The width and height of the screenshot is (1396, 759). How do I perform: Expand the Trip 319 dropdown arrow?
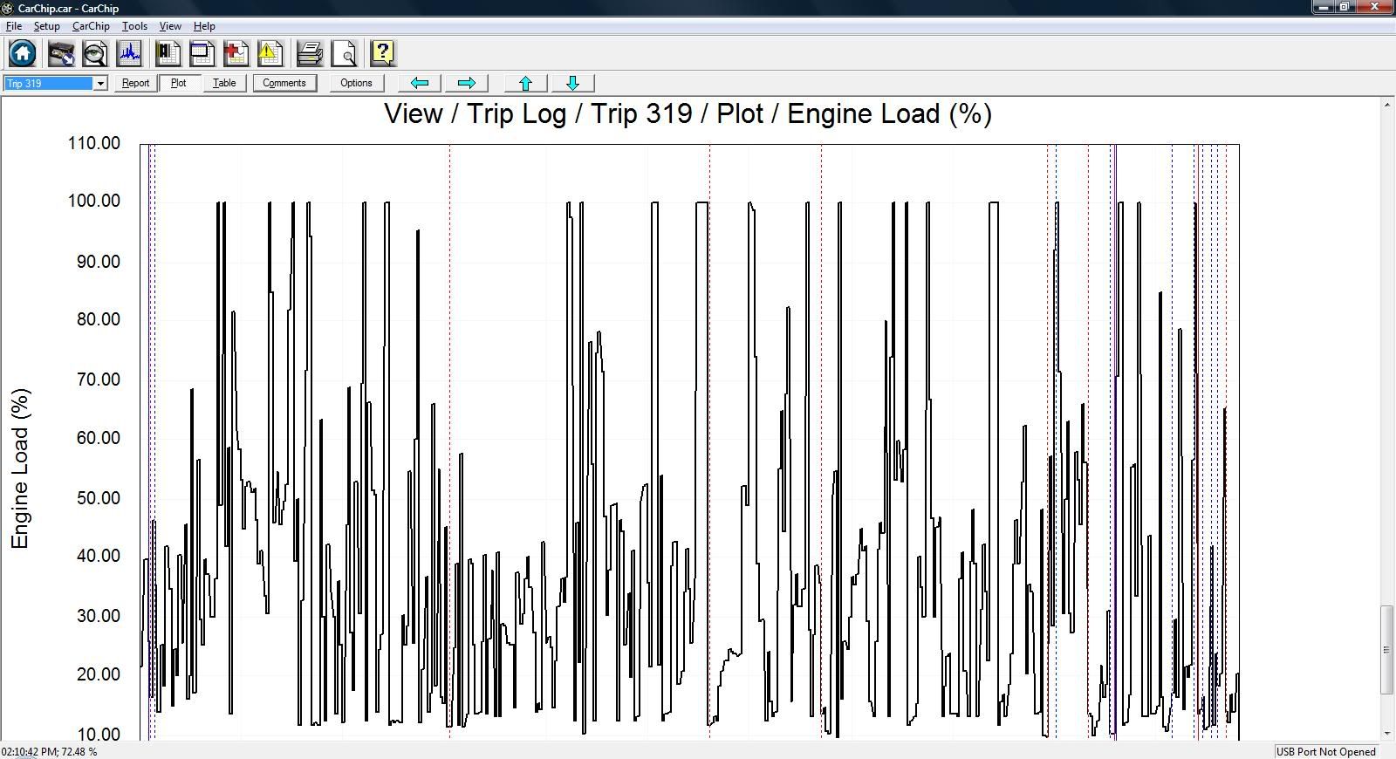(x=100, y=84)
